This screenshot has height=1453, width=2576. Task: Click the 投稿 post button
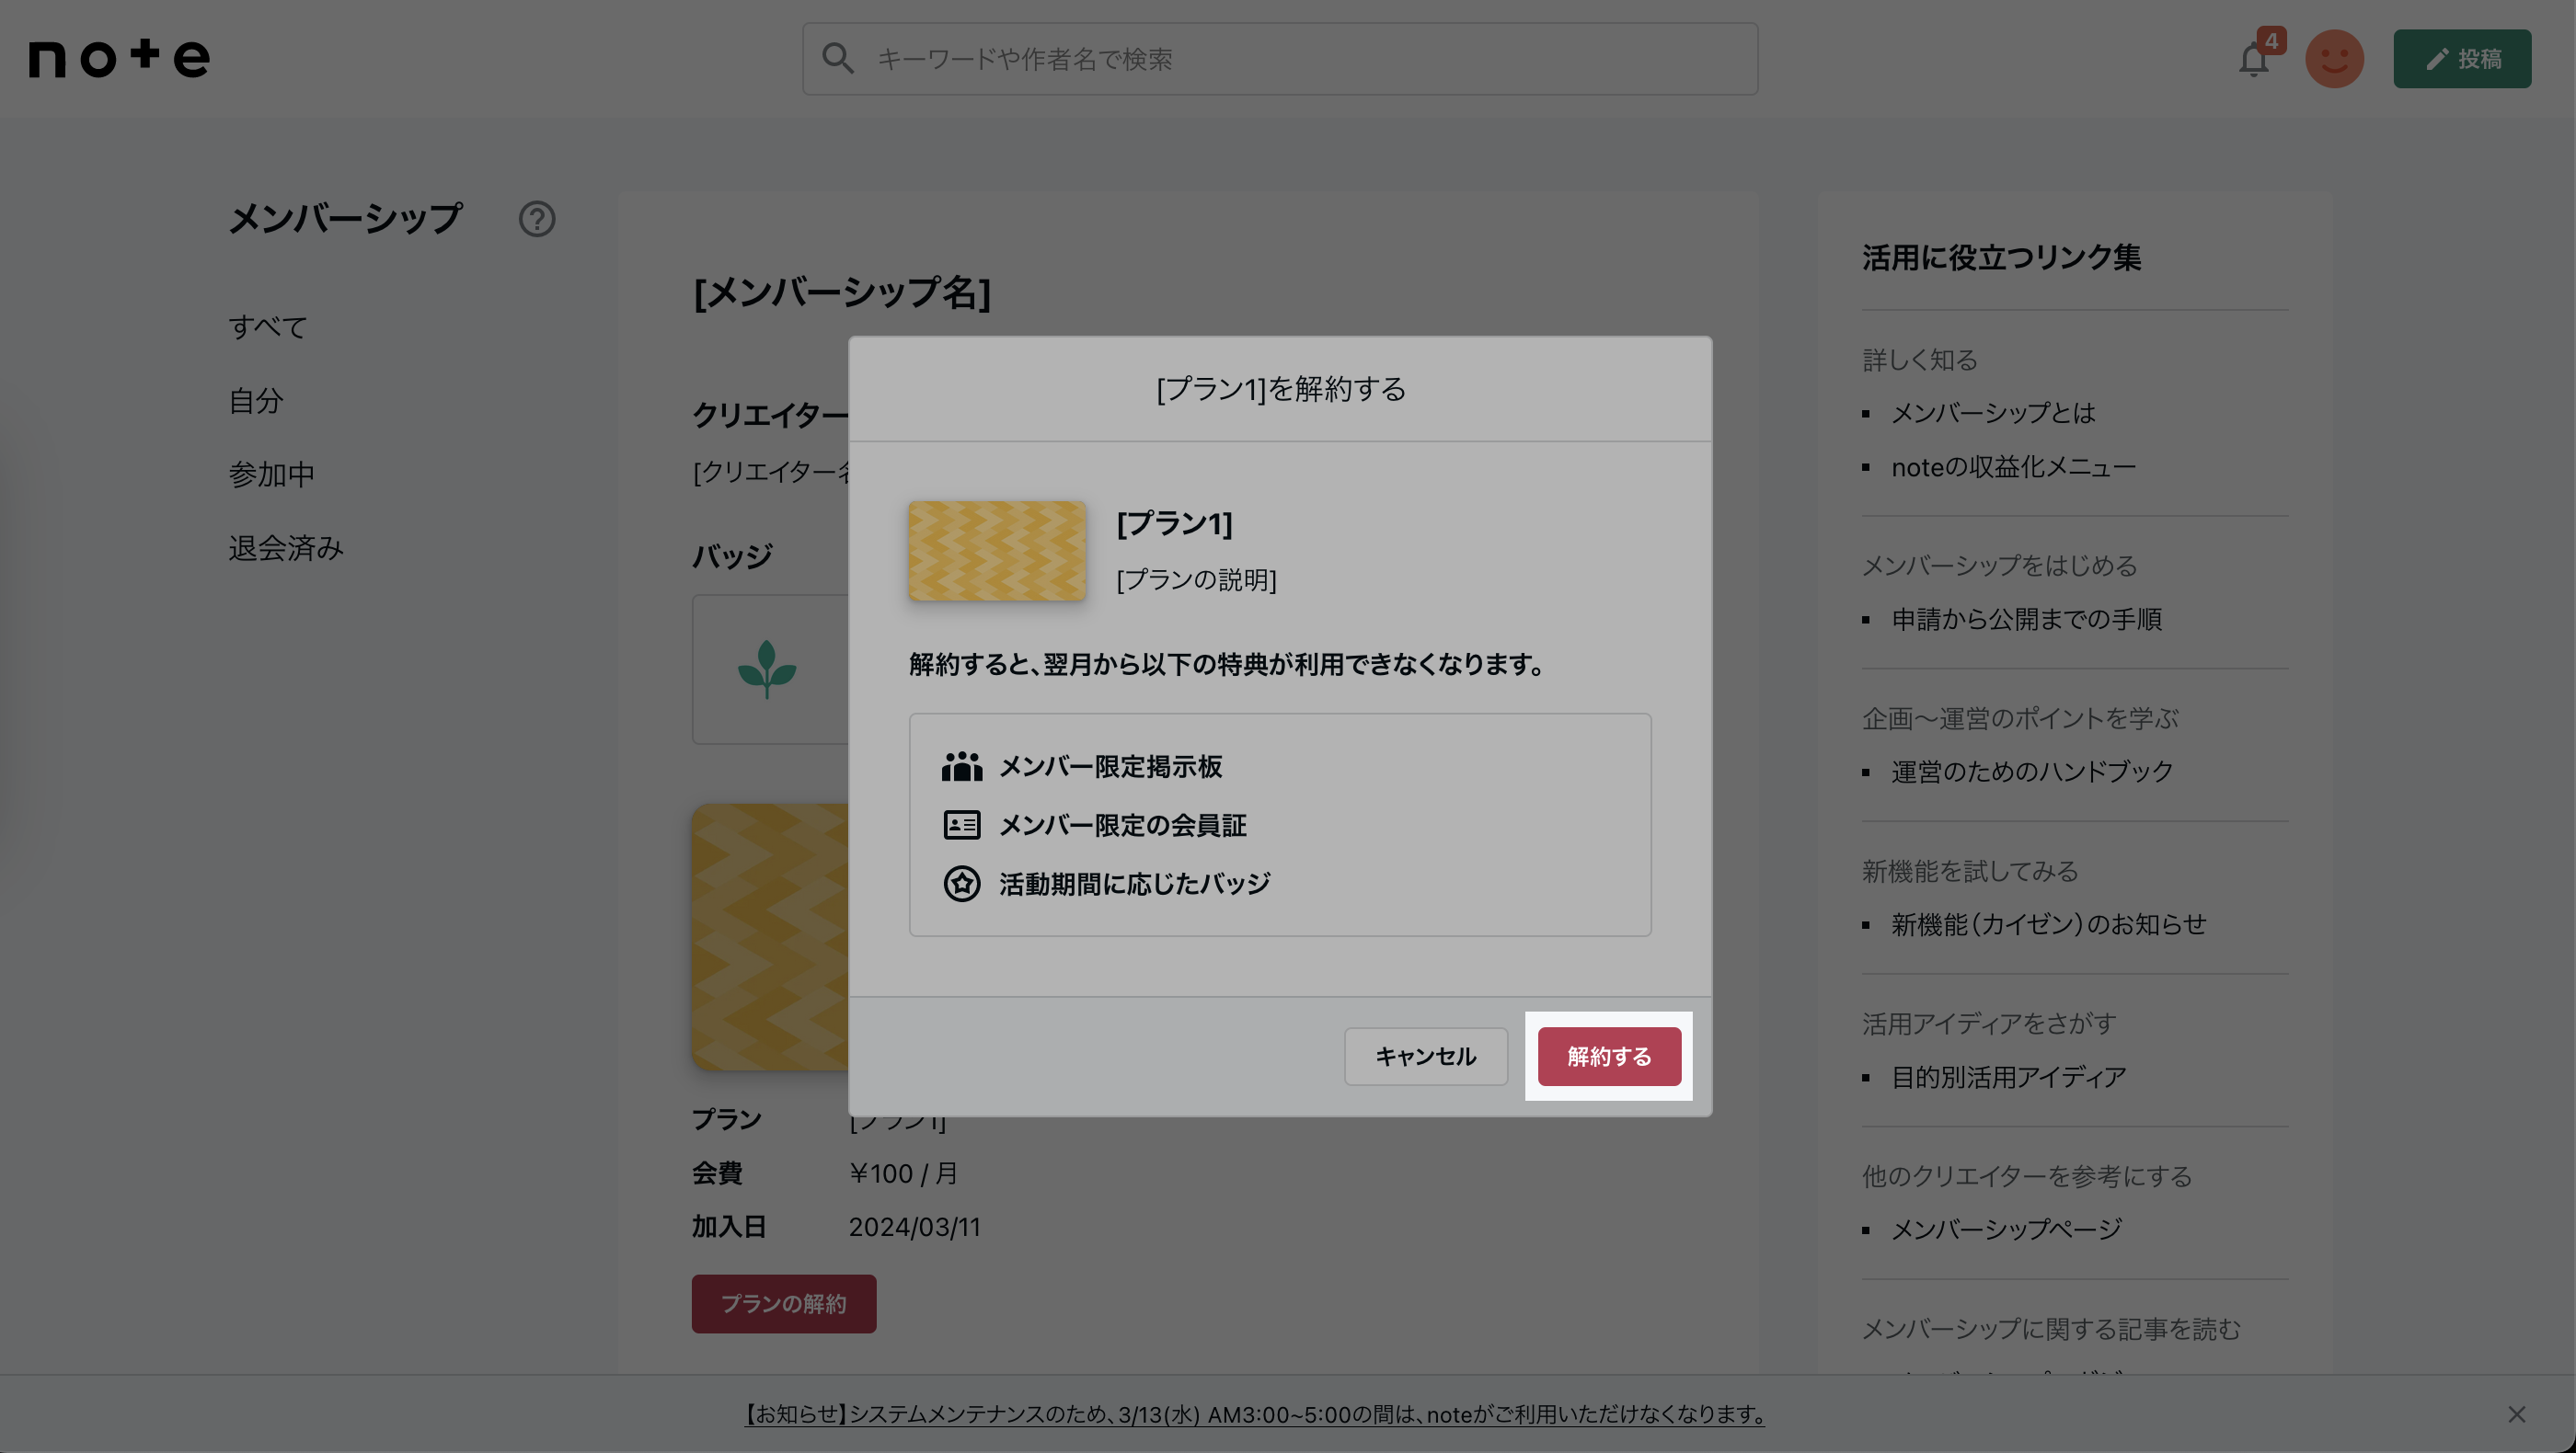point(2462,59)
